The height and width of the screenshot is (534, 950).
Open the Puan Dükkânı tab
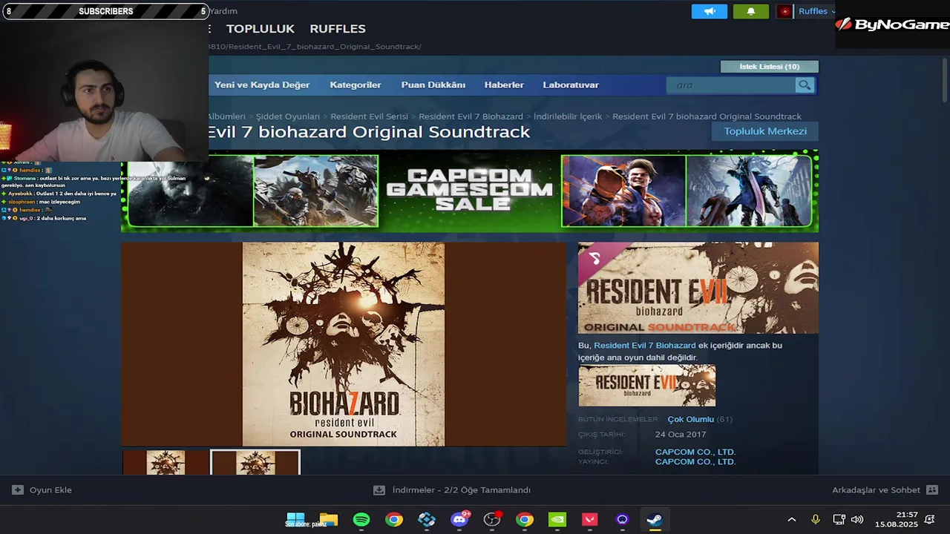pos(433,85)
